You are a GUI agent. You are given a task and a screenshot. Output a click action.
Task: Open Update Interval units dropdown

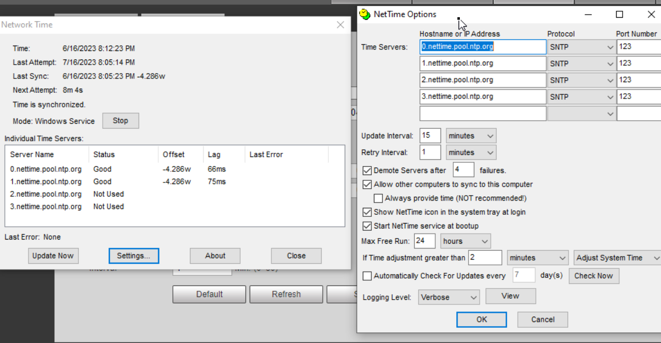(x=471, y=136)
